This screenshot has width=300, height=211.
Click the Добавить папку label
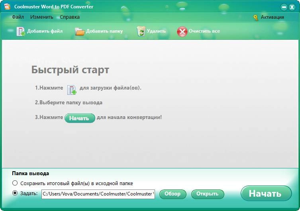coord(104,31)
